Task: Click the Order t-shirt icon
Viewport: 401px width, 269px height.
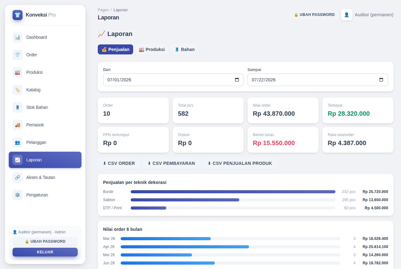Action: point(18,55)
